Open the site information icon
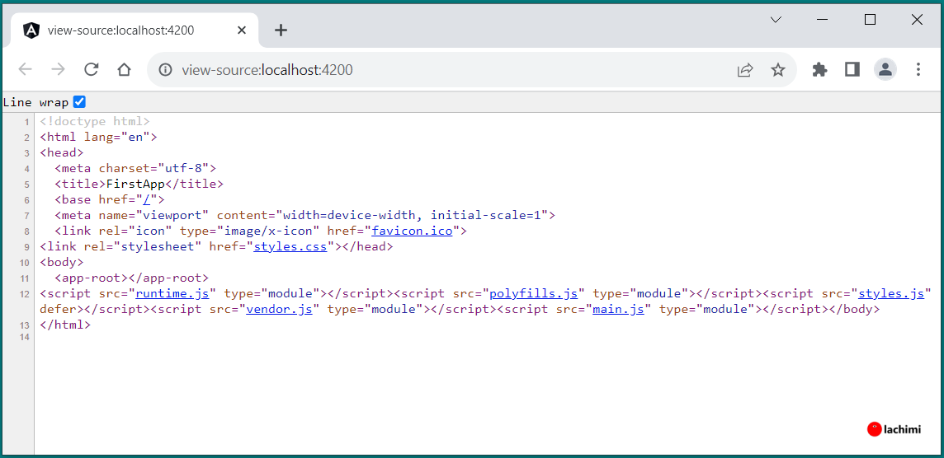Screen dimensions: 944x458 [x=165, y=70]
